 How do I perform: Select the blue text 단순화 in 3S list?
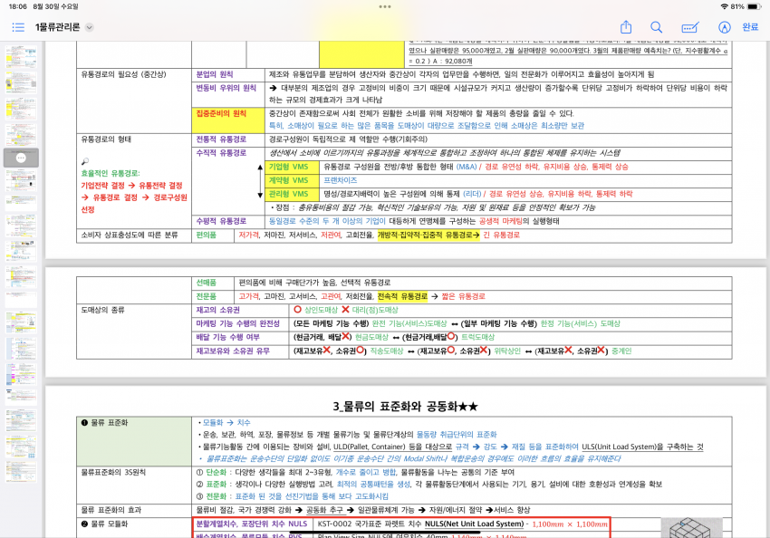(217, 472)
